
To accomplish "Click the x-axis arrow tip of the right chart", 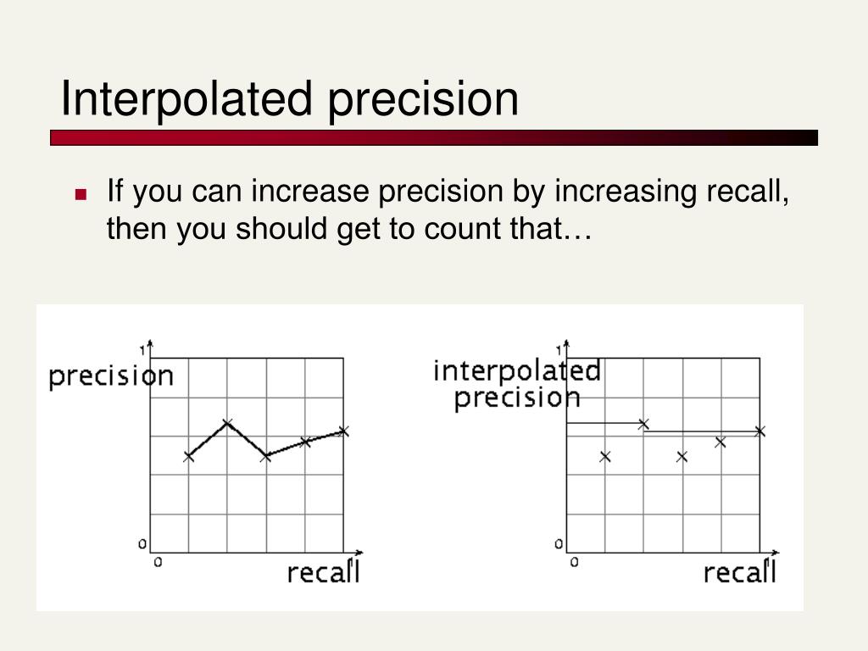I will tap(775, 553).
